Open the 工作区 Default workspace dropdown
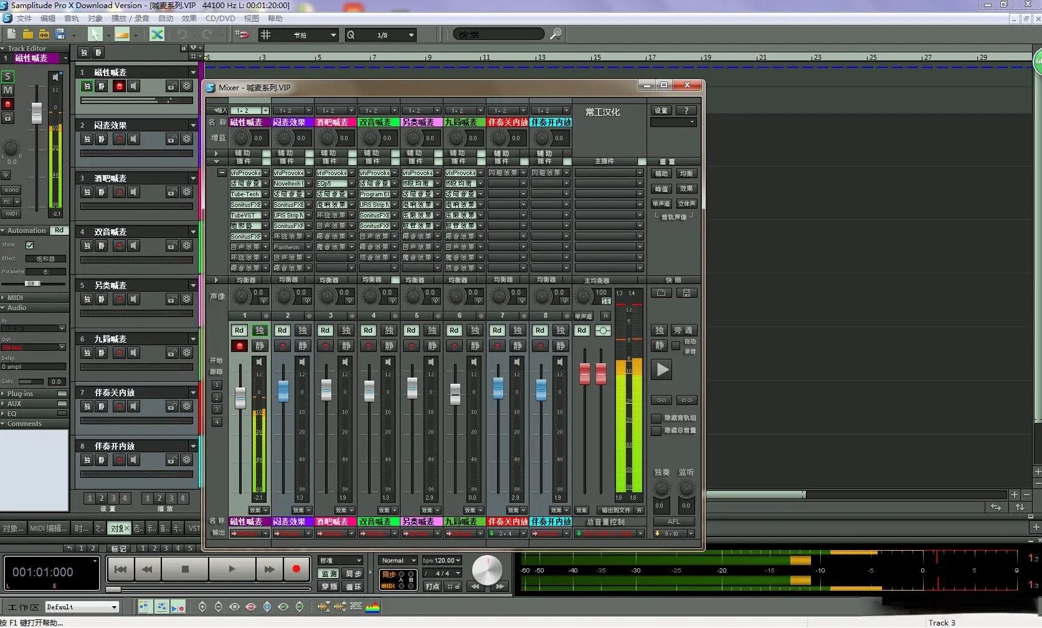Image resolution: width=1042 pixels, height=628 pixels. click(x=82, y=607)
